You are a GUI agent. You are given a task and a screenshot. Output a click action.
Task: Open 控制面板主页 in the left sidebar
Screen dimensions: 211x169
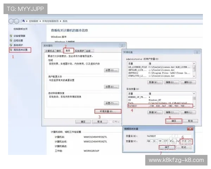click(20, 29)
